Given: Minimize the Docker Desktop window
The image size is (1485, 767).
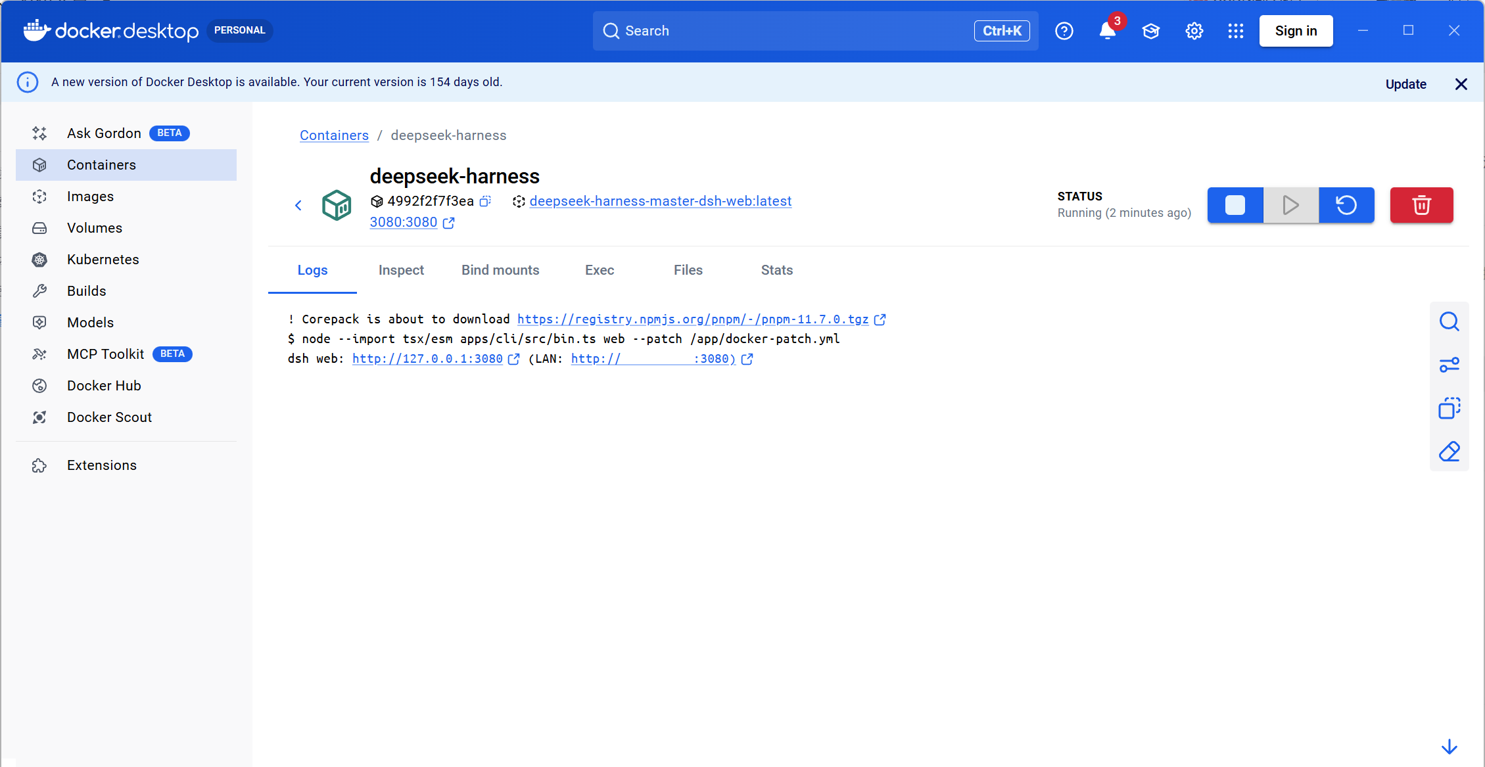Looking at the screenshot, I should (1363, 31).
